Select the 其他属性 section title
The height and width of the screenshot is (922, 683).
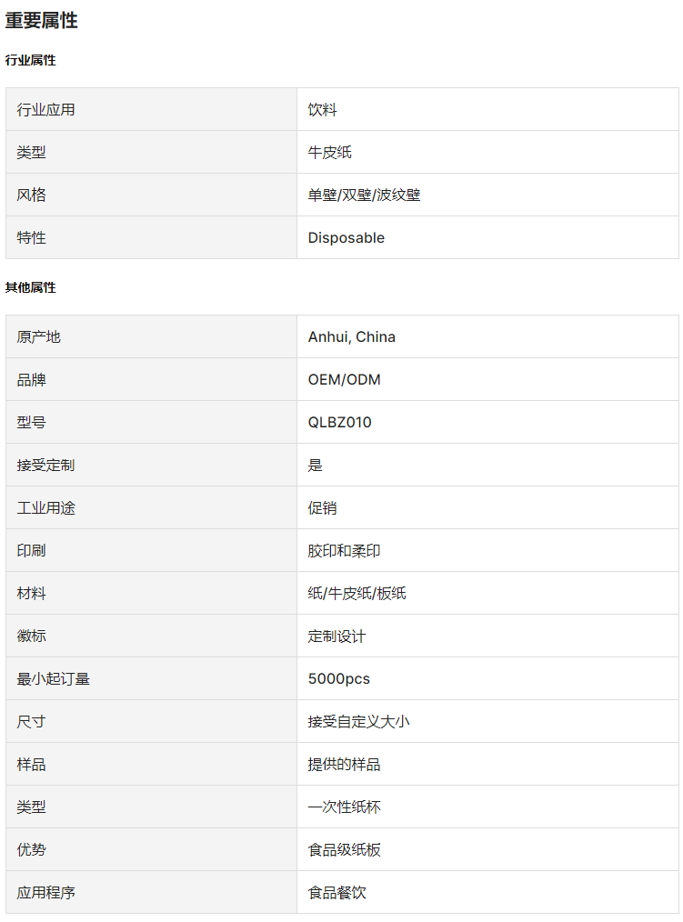click(x=31, y=287)
